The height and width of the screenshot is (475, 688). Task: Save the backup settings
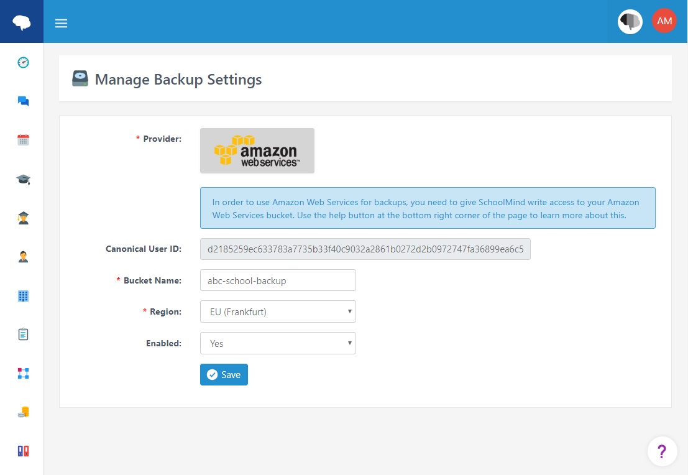coord(224,374)
